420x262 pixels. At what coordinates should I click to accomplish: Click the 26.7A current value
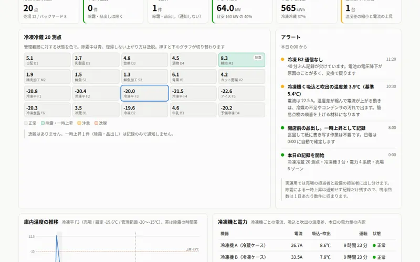point(297,245)
